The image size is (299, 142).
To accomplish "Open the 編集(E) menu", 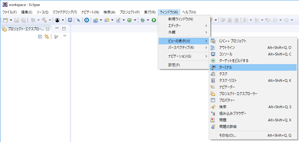I will [27, 12].
